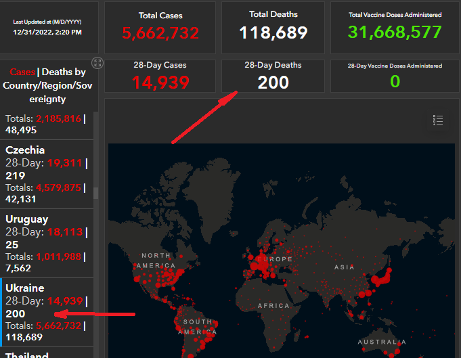Expand the country list panel to fullscreen
This screenshot has height=358, width=461.
click(97, 63)
